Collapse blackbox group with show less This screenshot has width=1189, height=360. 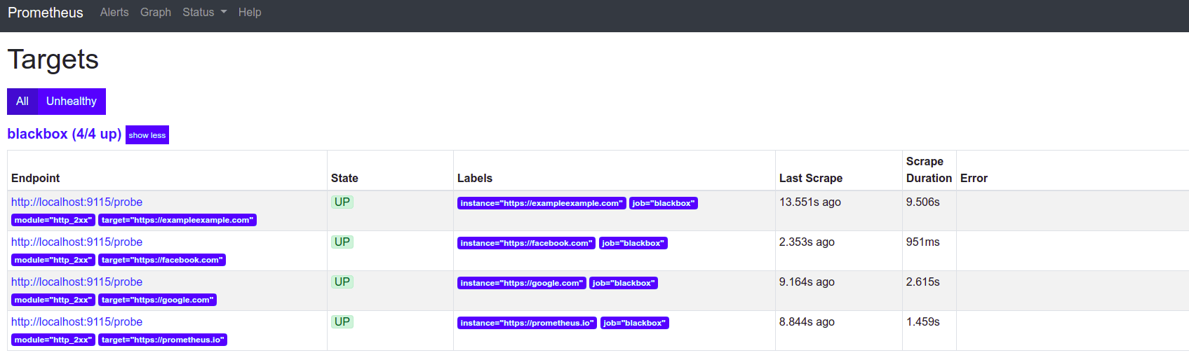[x=147, y=135]
